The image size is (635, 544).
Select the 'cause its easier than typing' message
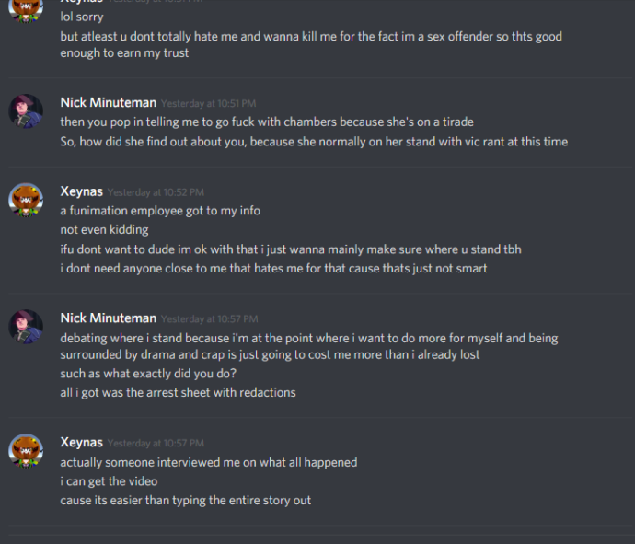point(185,500)
